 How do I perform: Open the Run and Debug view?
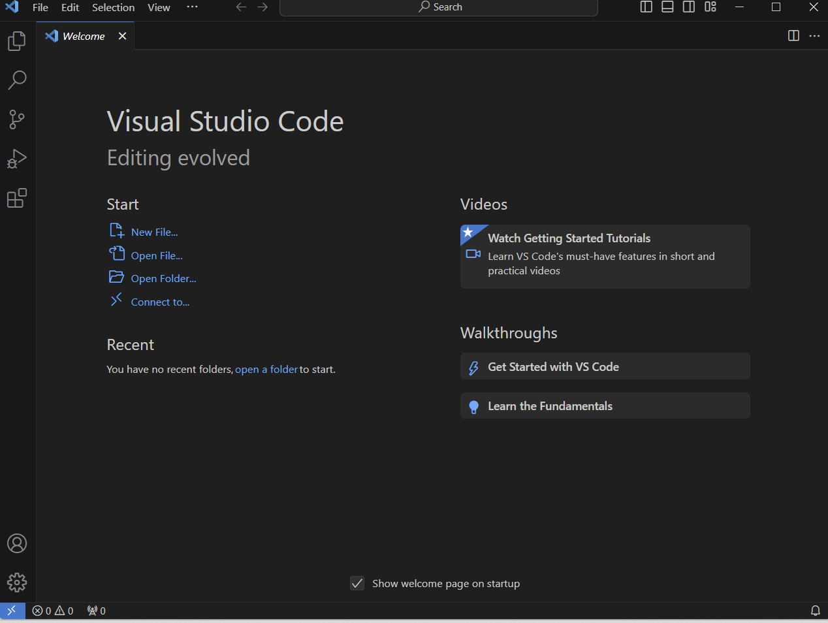17,159
